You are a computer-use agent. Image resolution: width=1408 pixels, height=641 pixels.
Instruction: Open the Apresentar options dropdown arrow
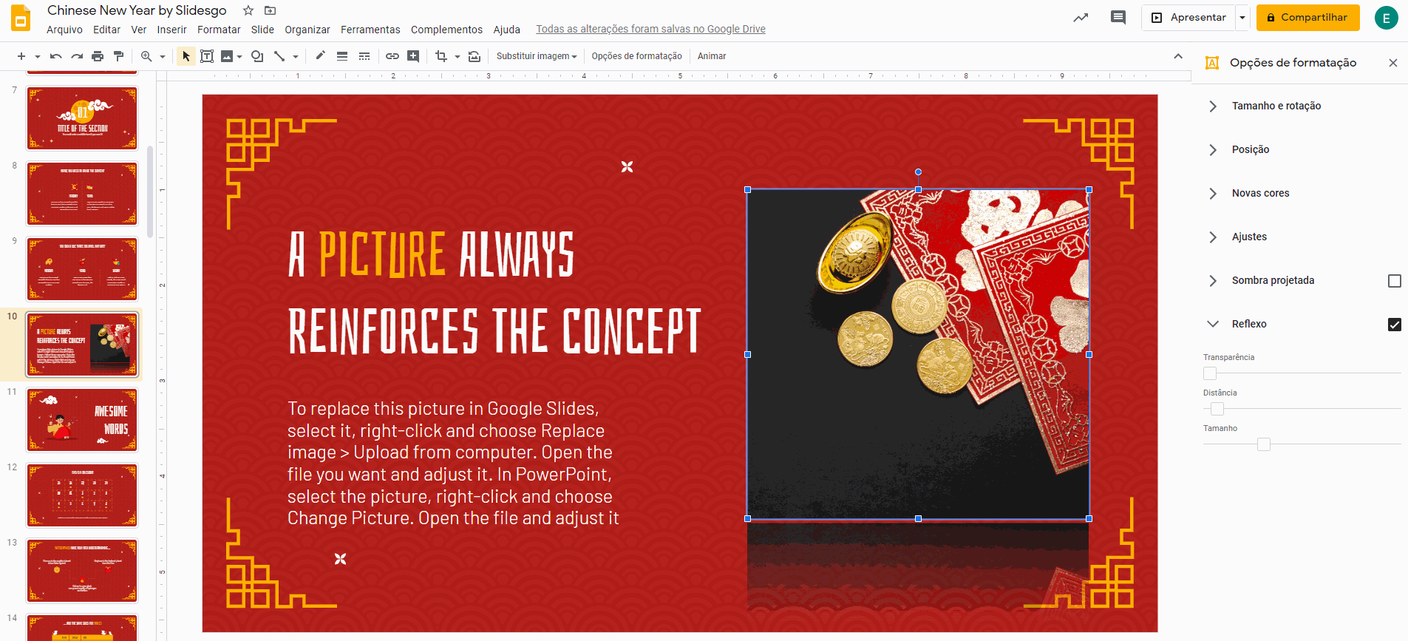click(x=1242, y=18)
